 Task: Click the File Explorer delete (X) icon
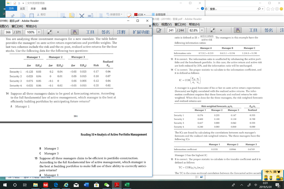pos(82,15)
